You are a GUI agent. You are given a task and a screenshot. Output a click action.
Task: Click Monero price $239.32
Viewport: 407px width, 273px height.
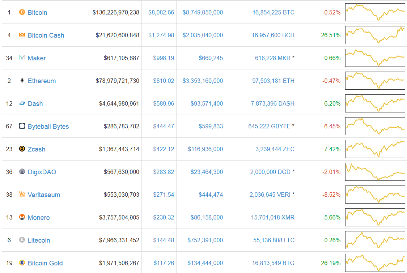coord(164,217)
